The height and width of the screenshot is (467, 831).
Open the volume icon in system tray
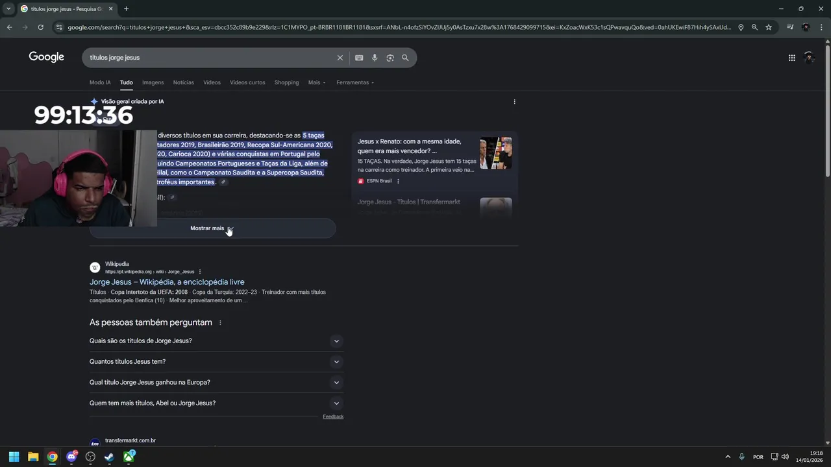pyautogui.click(x=785, y=457)
